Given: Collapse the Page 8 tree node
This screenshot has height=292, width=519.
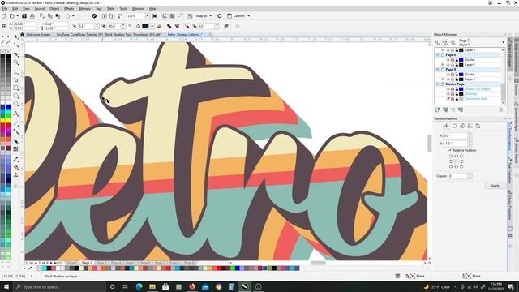Looking at the screenshot, I should [x=438, y=55].
